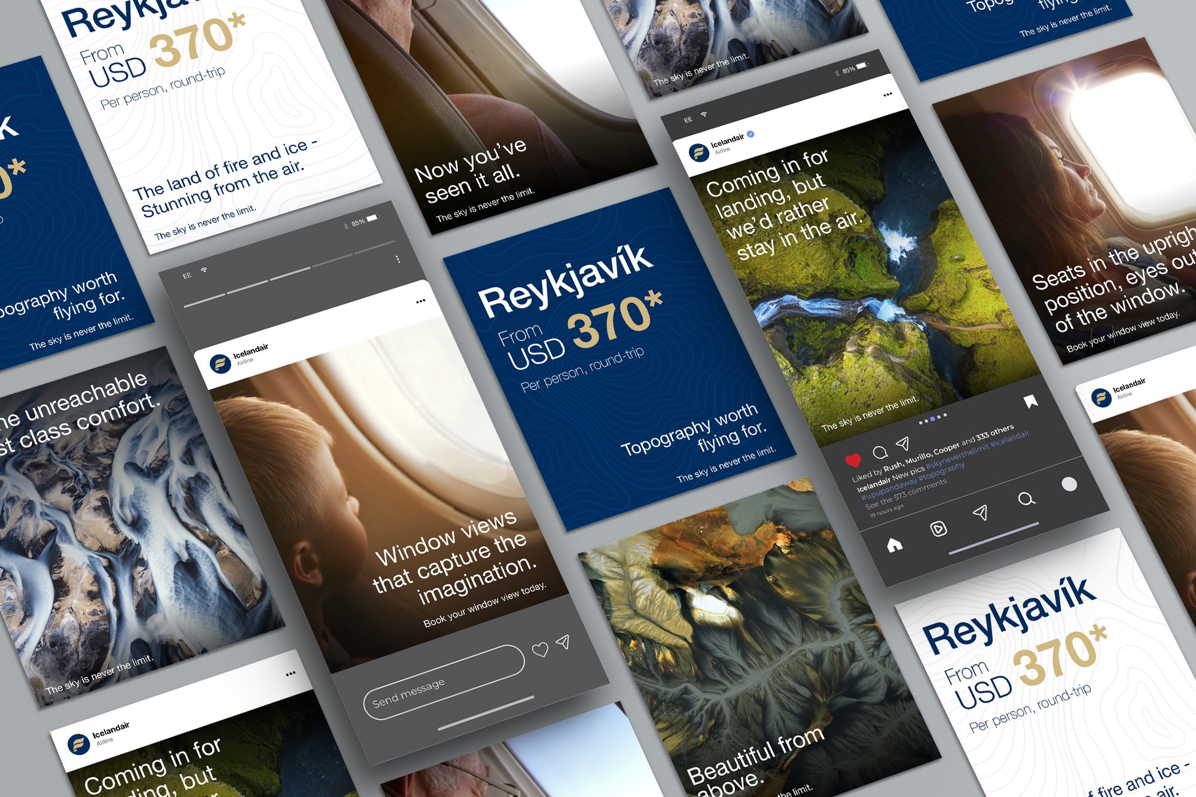This screenshot has width=1196, height=797.
Task: Open the vertical three-dot menu above the story
Action: pos(398,259)
